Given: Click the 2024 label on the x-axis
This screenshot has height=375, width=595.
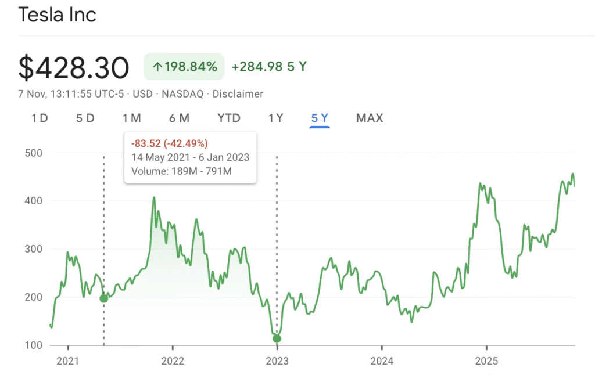Looking at the screenshot, I should point(381,361).
